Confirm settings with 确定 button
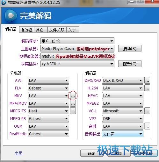The width and height of the screenshot is (159, 162). (92, 153)
